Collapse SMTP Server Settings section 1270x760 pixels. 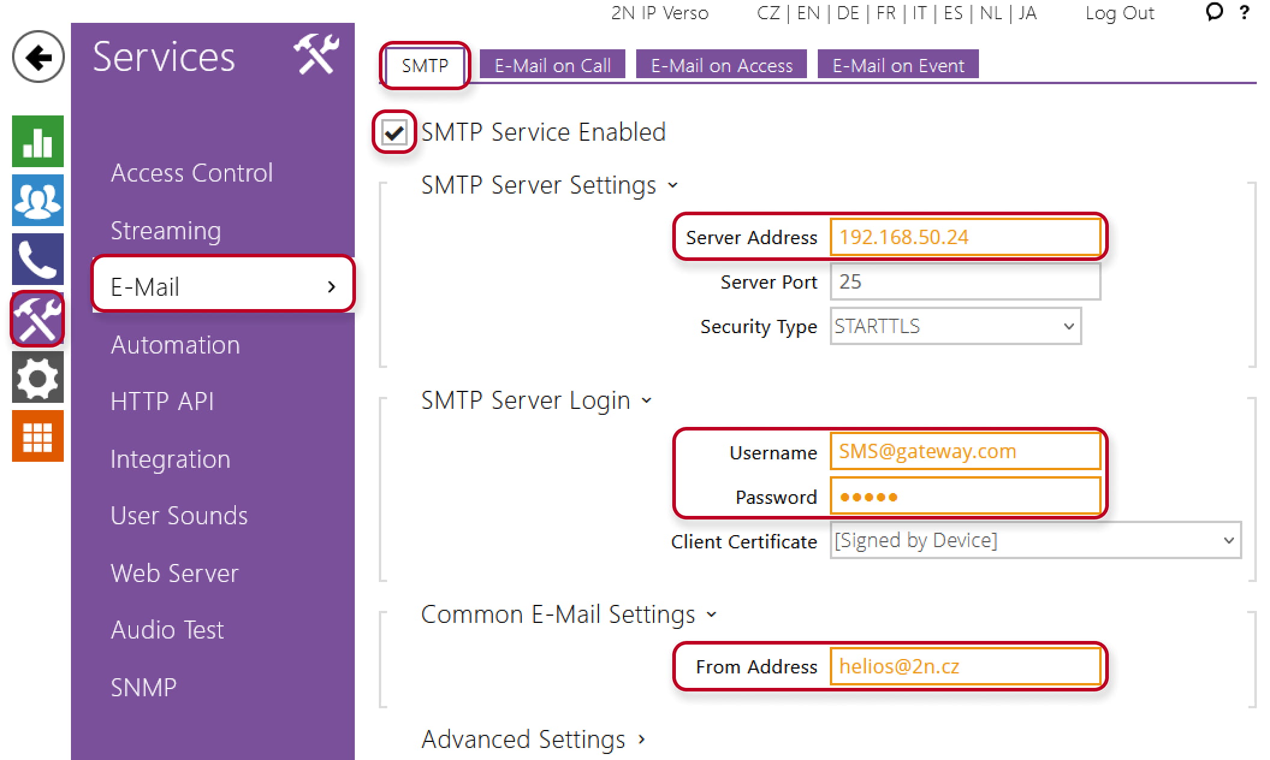pyautogui.click(x=550, y=185)
